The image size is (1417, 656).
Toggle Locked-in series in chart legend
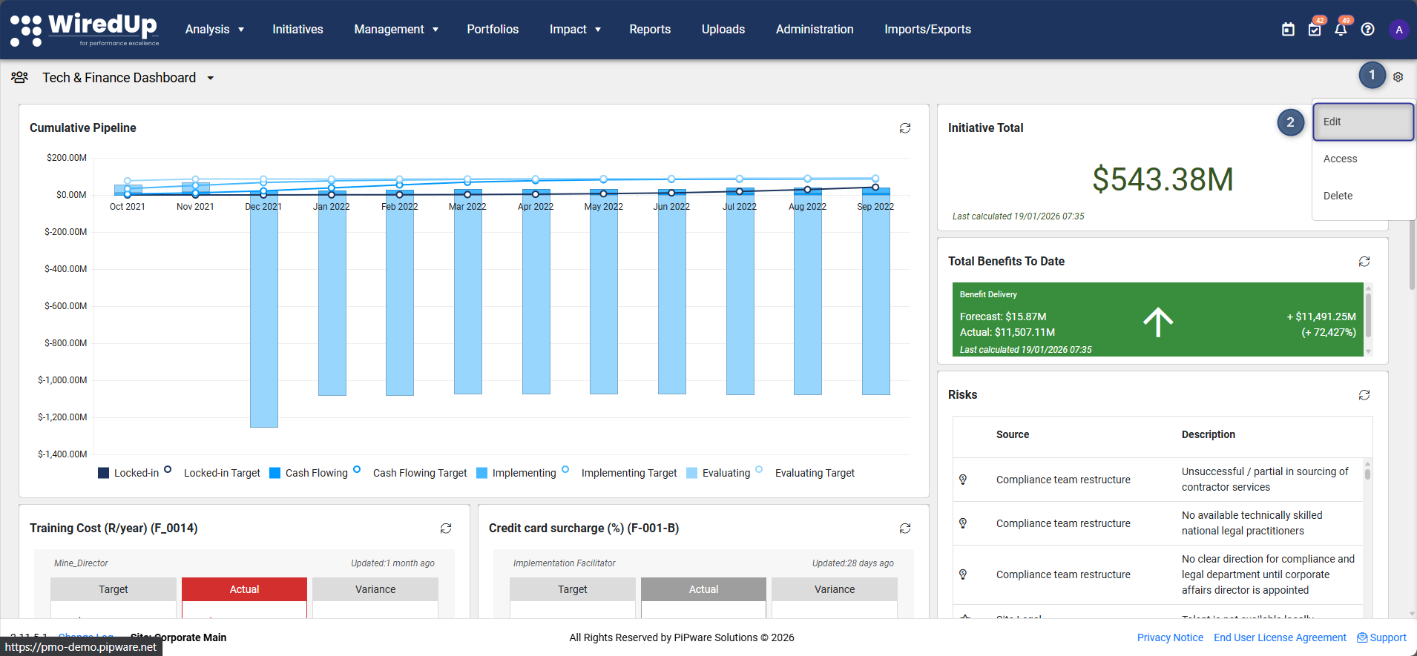pyautogui.click(x=128, y=473)
